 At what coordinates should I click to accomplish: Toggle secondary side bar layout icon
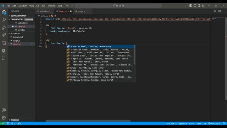(x=199, y=6)
